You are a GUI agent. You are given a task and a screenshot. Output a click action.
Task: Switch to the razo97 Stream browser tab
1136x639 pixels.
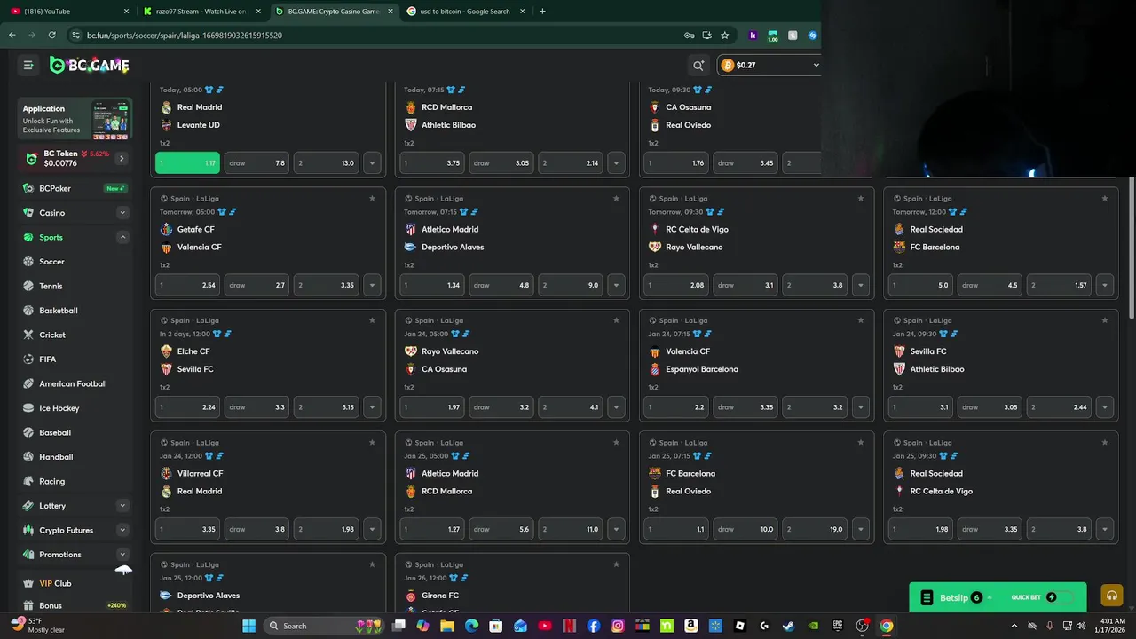click(201, 12)
